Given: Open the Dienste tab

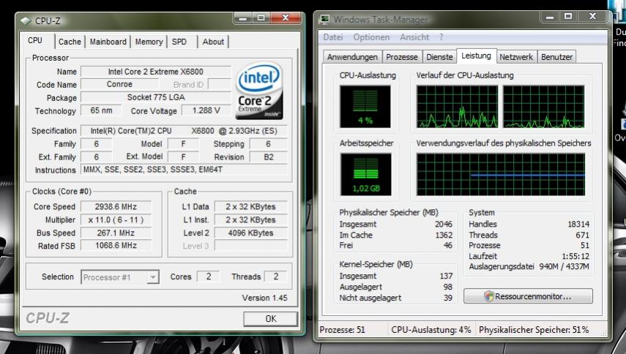Looking at the screenshot, I should (x=439, y=57).
